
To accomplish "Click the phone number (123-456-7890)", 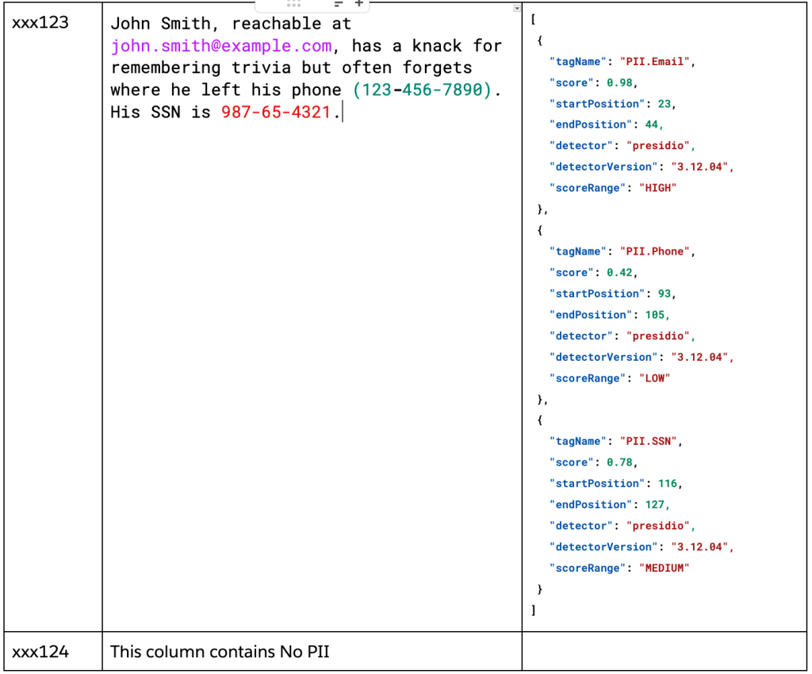I will pyautogui.click(x=423, y=90).
